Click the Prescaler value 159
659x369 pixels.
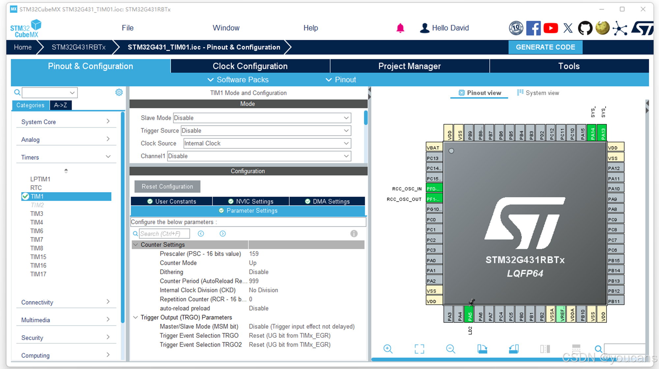(254, 254)
